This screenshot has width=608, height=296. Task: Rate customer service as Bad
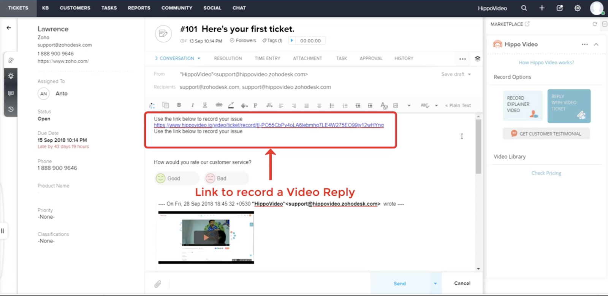point(226,178)
